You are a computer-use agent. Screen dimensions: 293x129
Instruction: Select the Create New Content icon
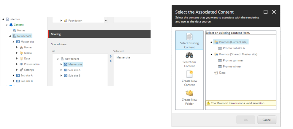pyautogui.click(x=189, y=74)
